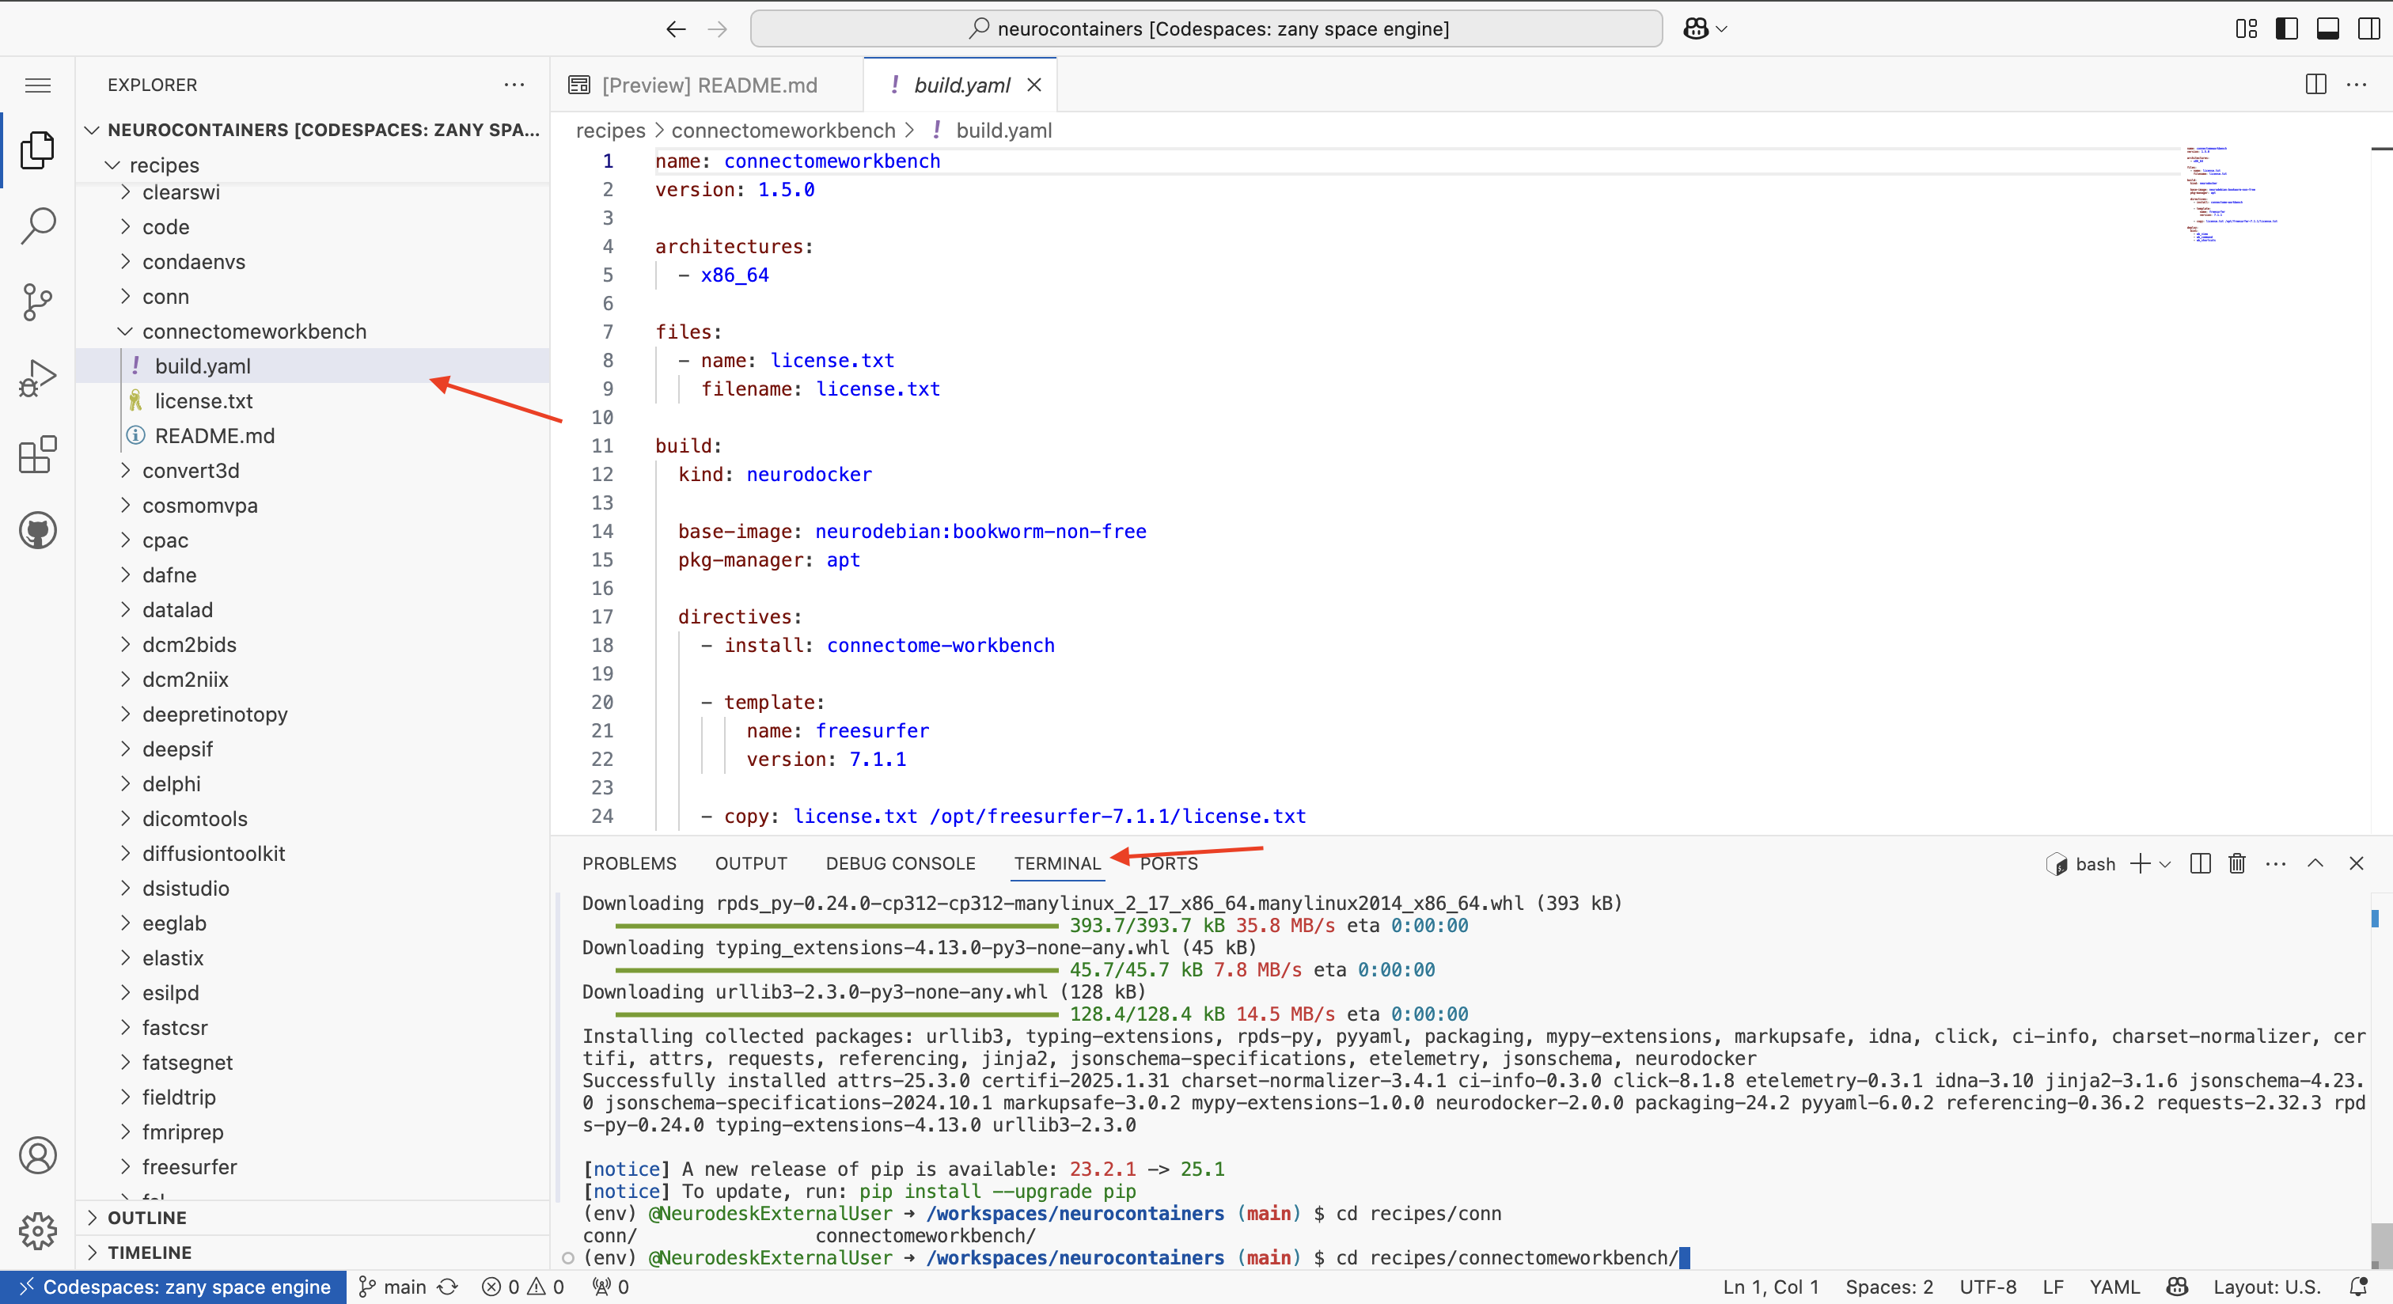The width and height of the screenshot is (2393, 1304).
Task: Open the Run and Debug view
Action: pyautogui.click(x=37, y=378)
